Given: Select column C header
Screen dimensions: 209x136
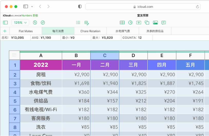Looking at the screenshot, I should 105,55.
